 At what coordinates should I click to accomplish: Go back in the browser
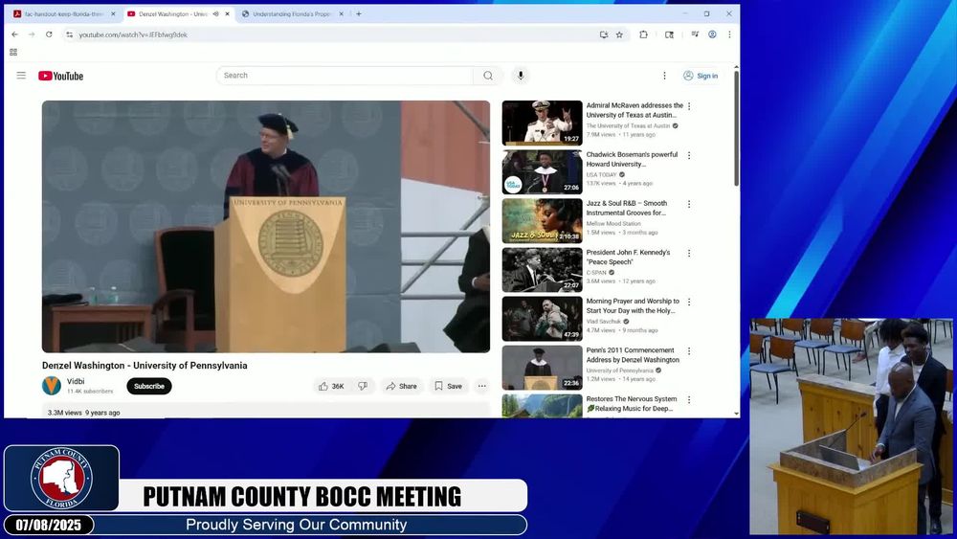[14, 34]
